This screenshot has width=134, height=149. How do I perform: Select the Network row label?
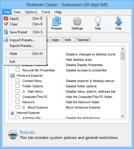(29, 102)
